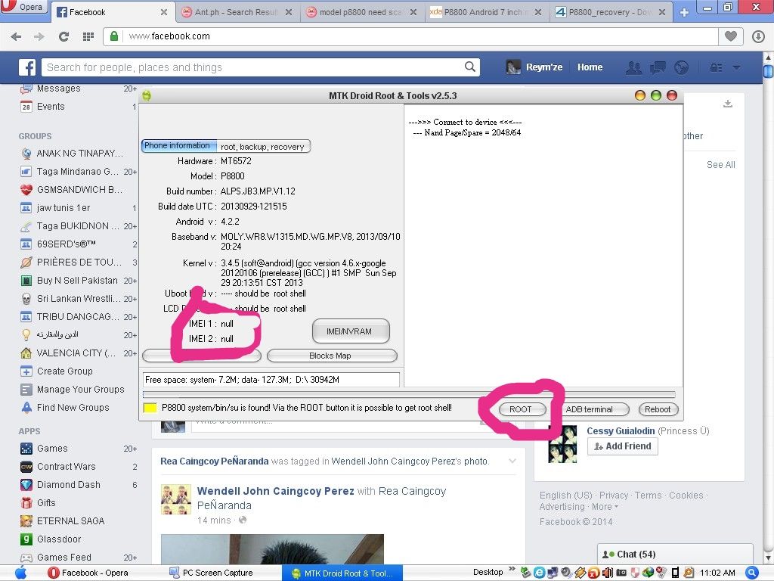Click the Facebook search magnifier icon
Screen dimensions: 774x581
point(470,67)
